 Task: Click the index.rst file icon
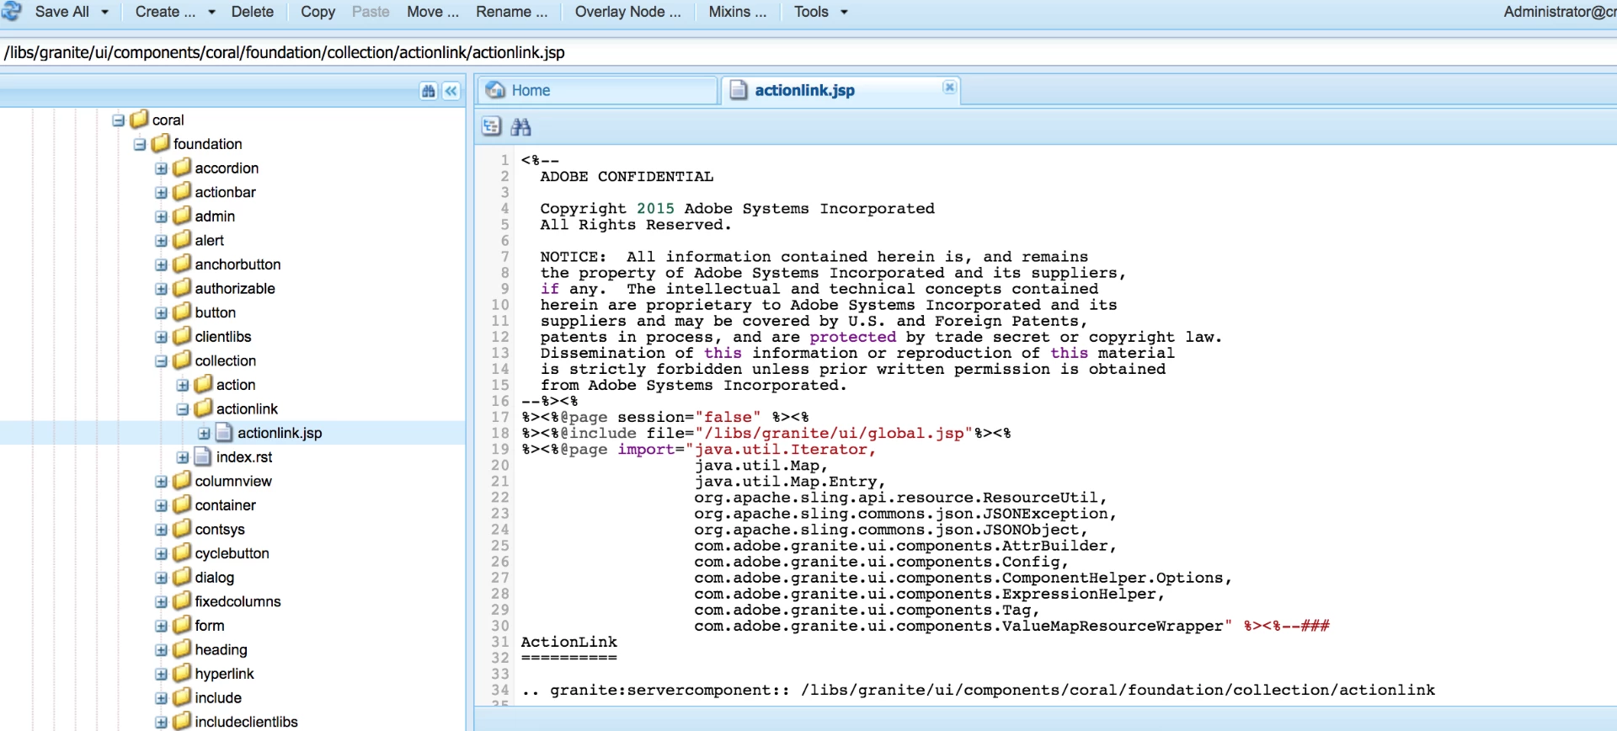pyautogui.click(x=202, y=456)
